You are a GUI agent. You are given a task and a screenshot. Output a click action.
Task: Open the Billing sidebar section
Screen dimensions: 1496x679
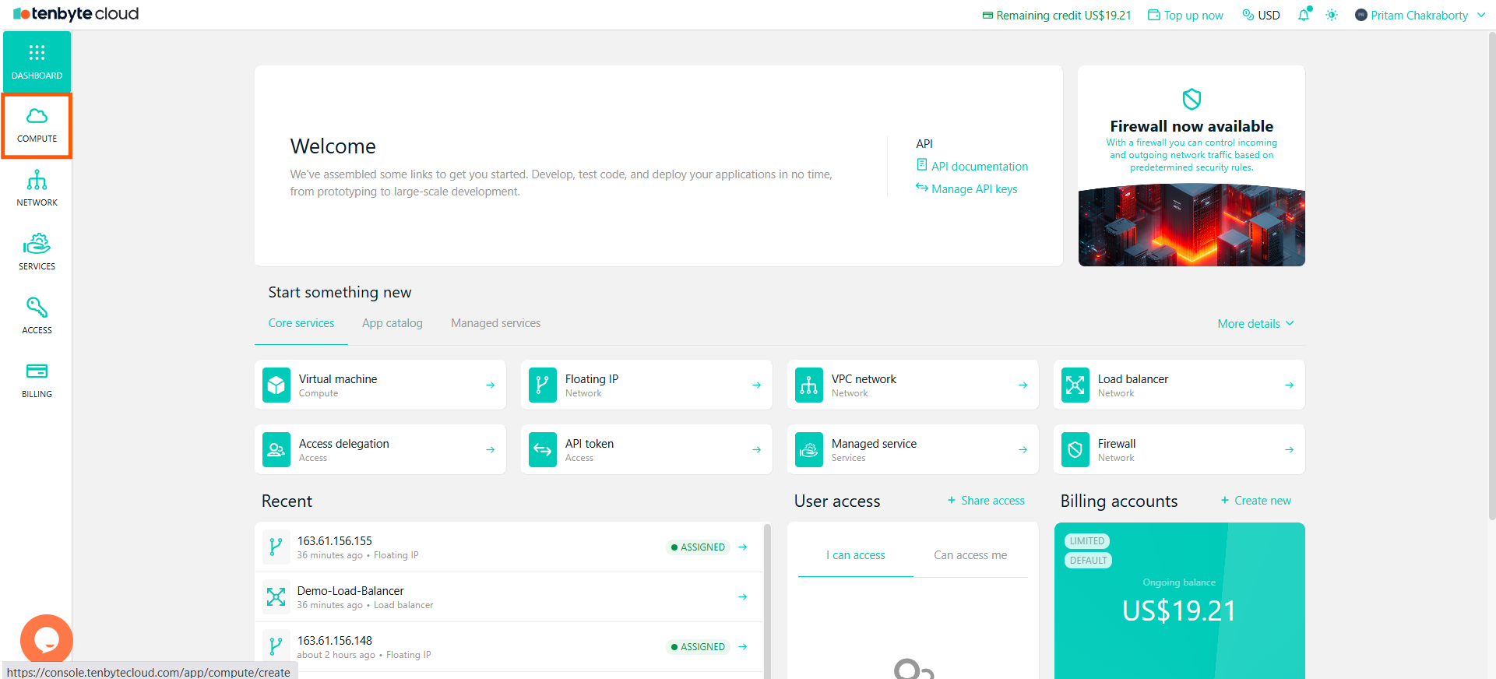37,381
